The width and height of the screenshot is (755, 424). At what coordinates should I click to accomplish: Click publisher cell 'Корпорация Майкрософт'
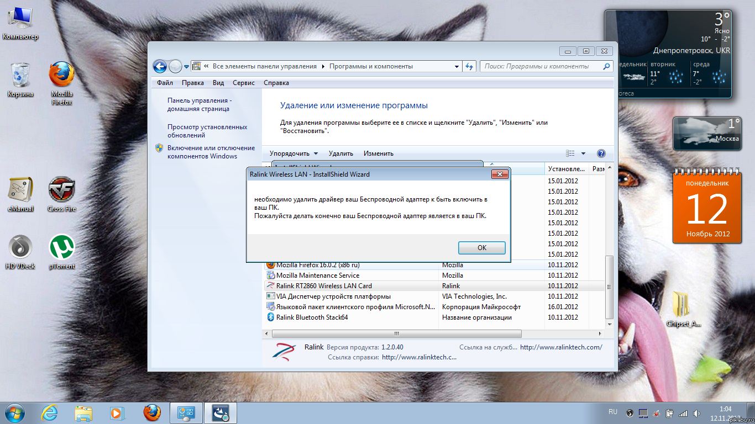[481, 307]
